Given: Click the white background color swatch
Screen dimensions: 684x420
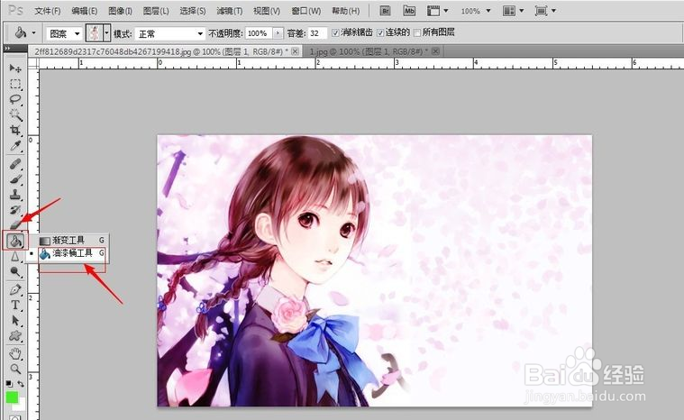Looking at the screenshot, I should (x=21, y=406).
